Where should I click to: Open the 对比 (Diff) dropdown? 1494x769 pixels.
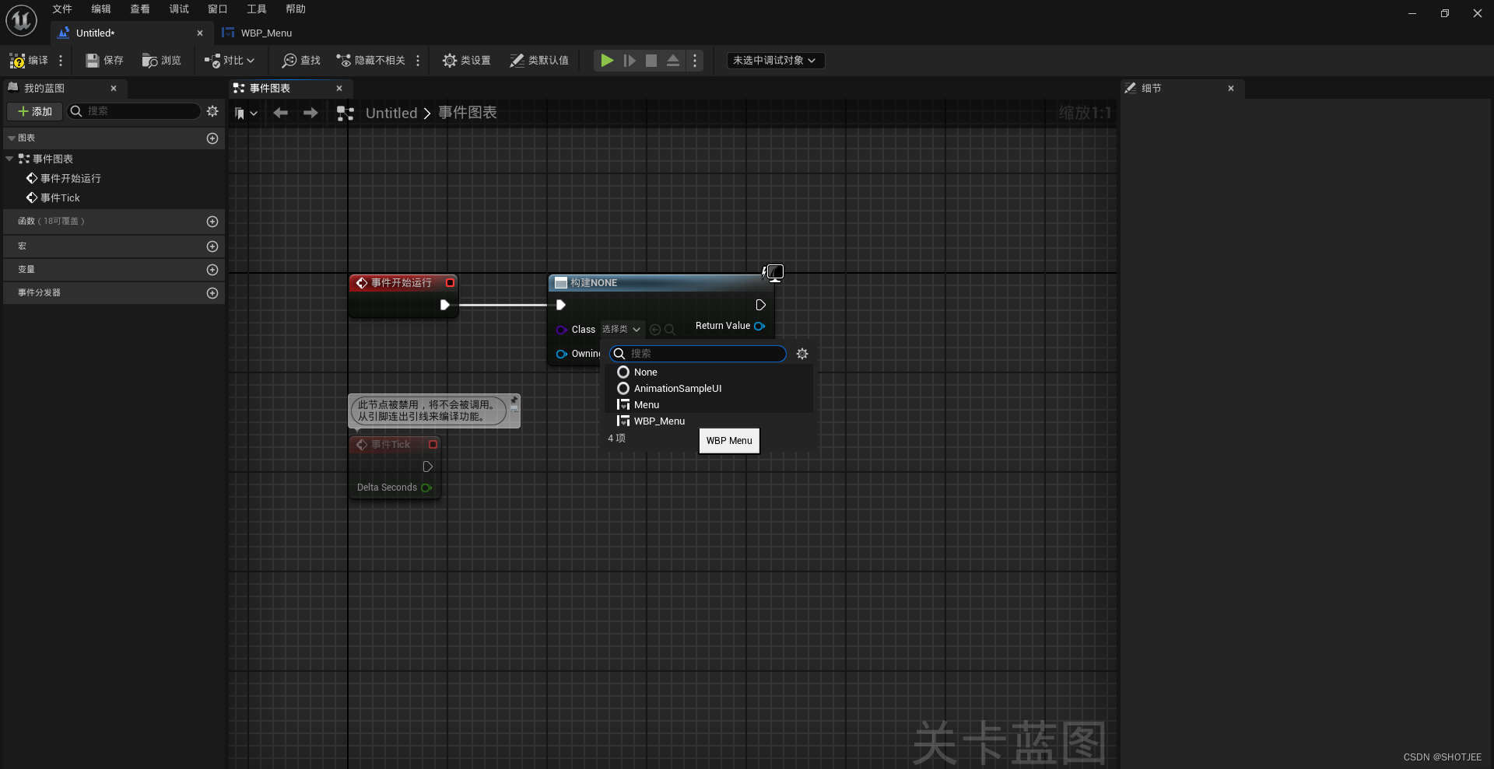pos(229,60)
